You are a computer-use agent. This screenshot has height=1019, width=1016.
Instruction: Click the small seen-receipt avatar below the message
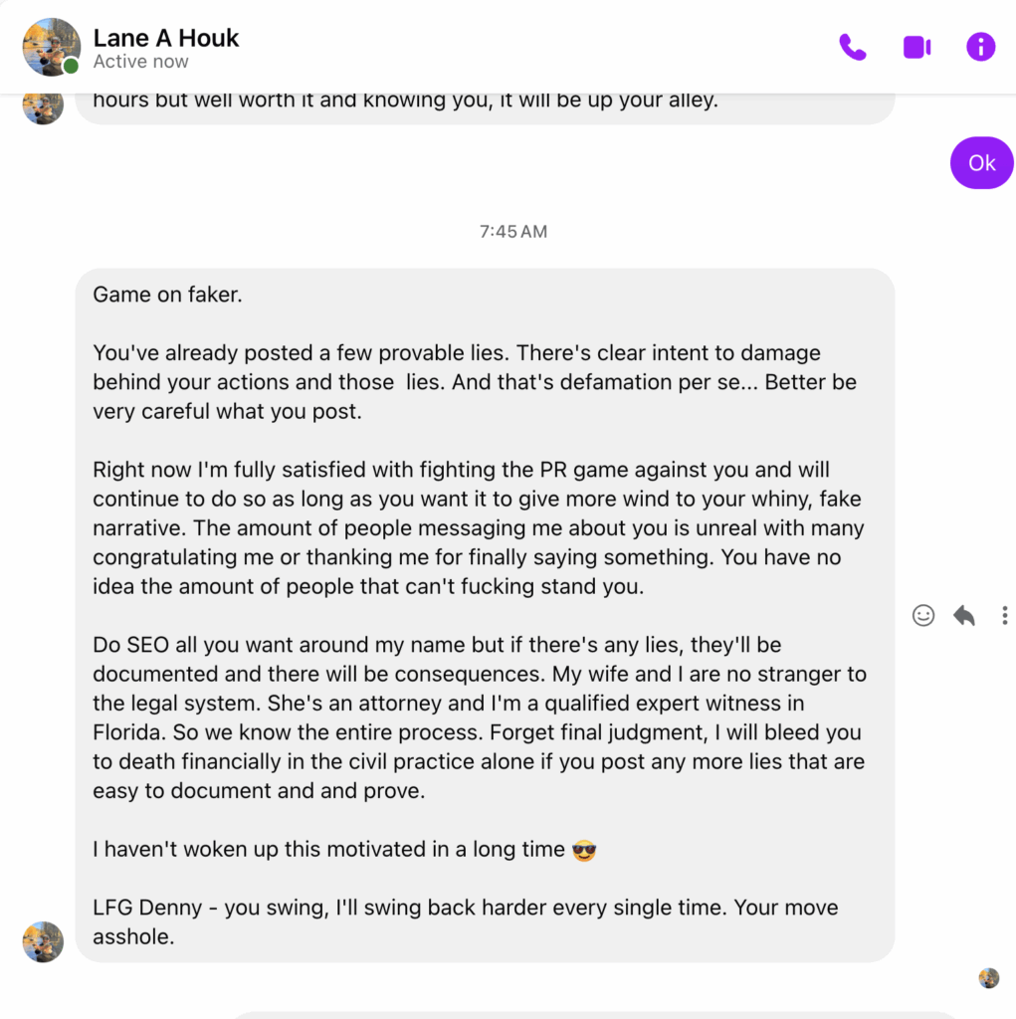tap(987, 978)
